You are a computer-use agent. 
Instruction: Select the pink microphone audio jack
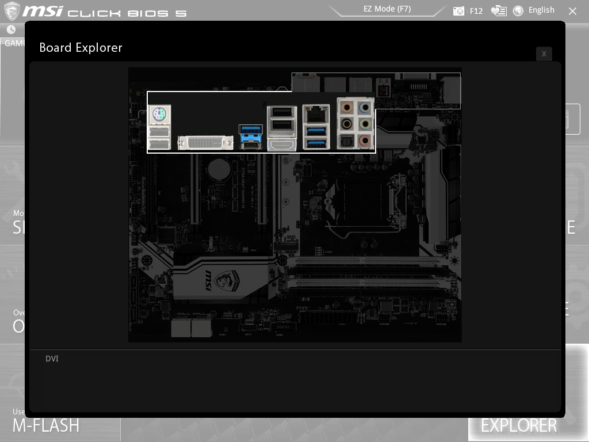click(x=364, y=140)
